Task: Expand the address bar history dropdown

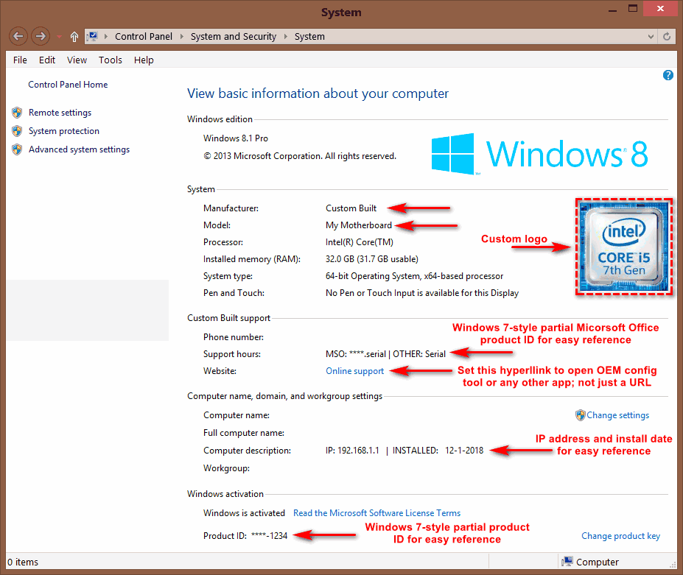Action: [x=650, y=36]
